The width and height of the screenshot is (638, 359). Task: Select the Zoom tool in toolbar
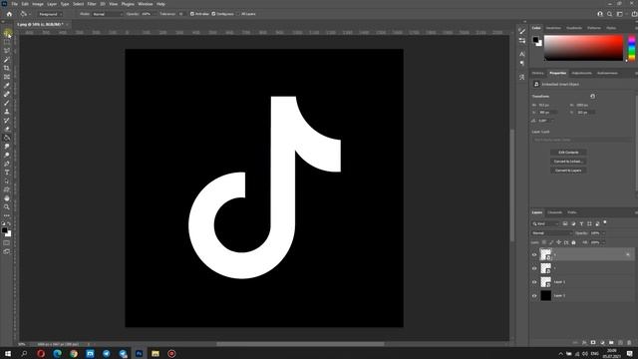point(7,206)
